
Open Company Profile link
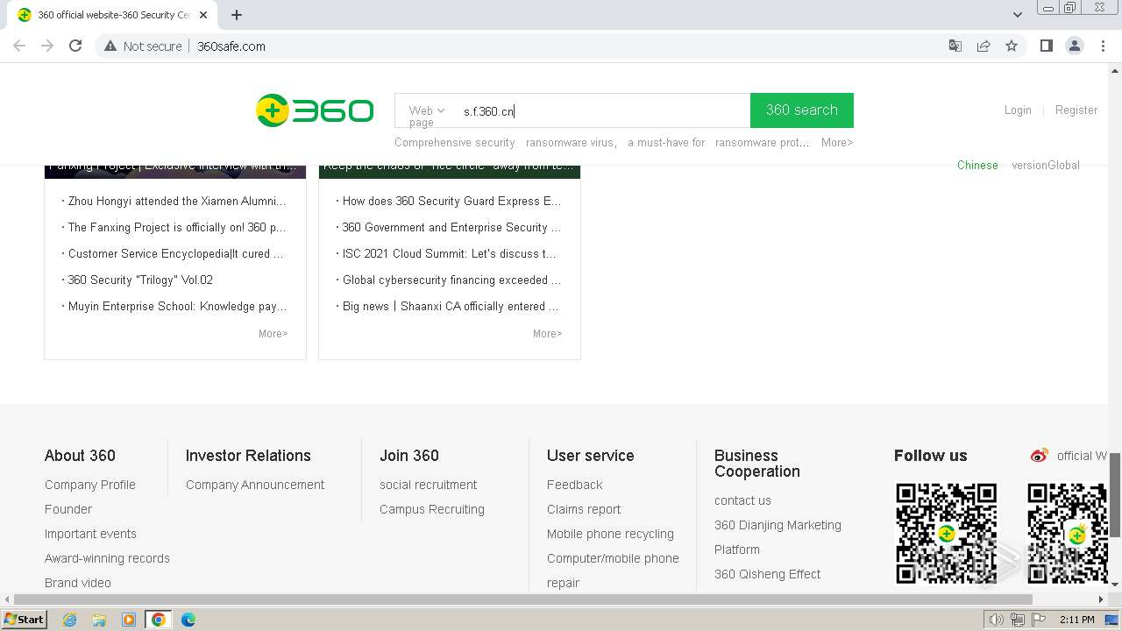pos(90,485)
